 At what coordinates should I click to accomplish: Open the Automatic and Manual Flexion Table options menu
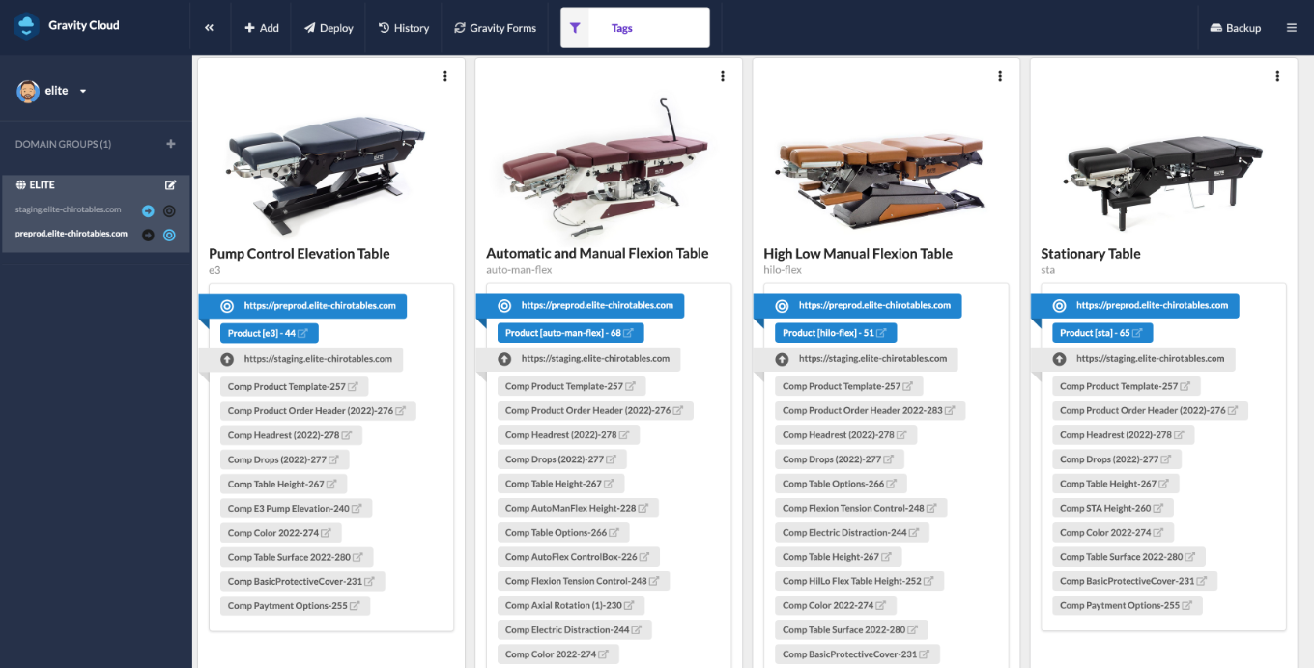click(723, 76)
